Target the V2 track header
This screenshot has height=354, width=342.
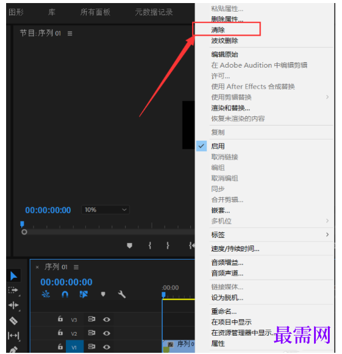[x=74, y=333]
